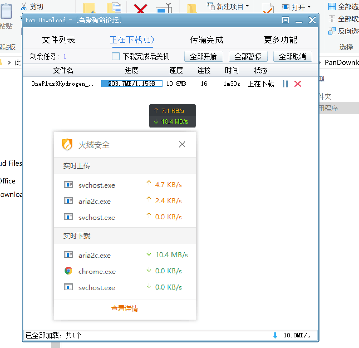The width and height of the screenshot is (359, 348).
Task: Open the 传输完成 tab
Action: pyautogui.click(x=206, y=40)
